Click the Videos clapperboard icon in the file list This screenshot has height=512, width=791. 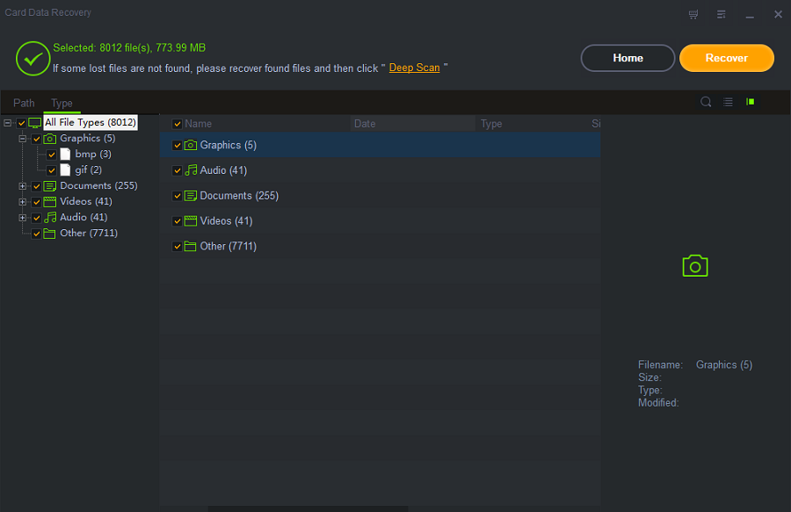coord(191,221)
